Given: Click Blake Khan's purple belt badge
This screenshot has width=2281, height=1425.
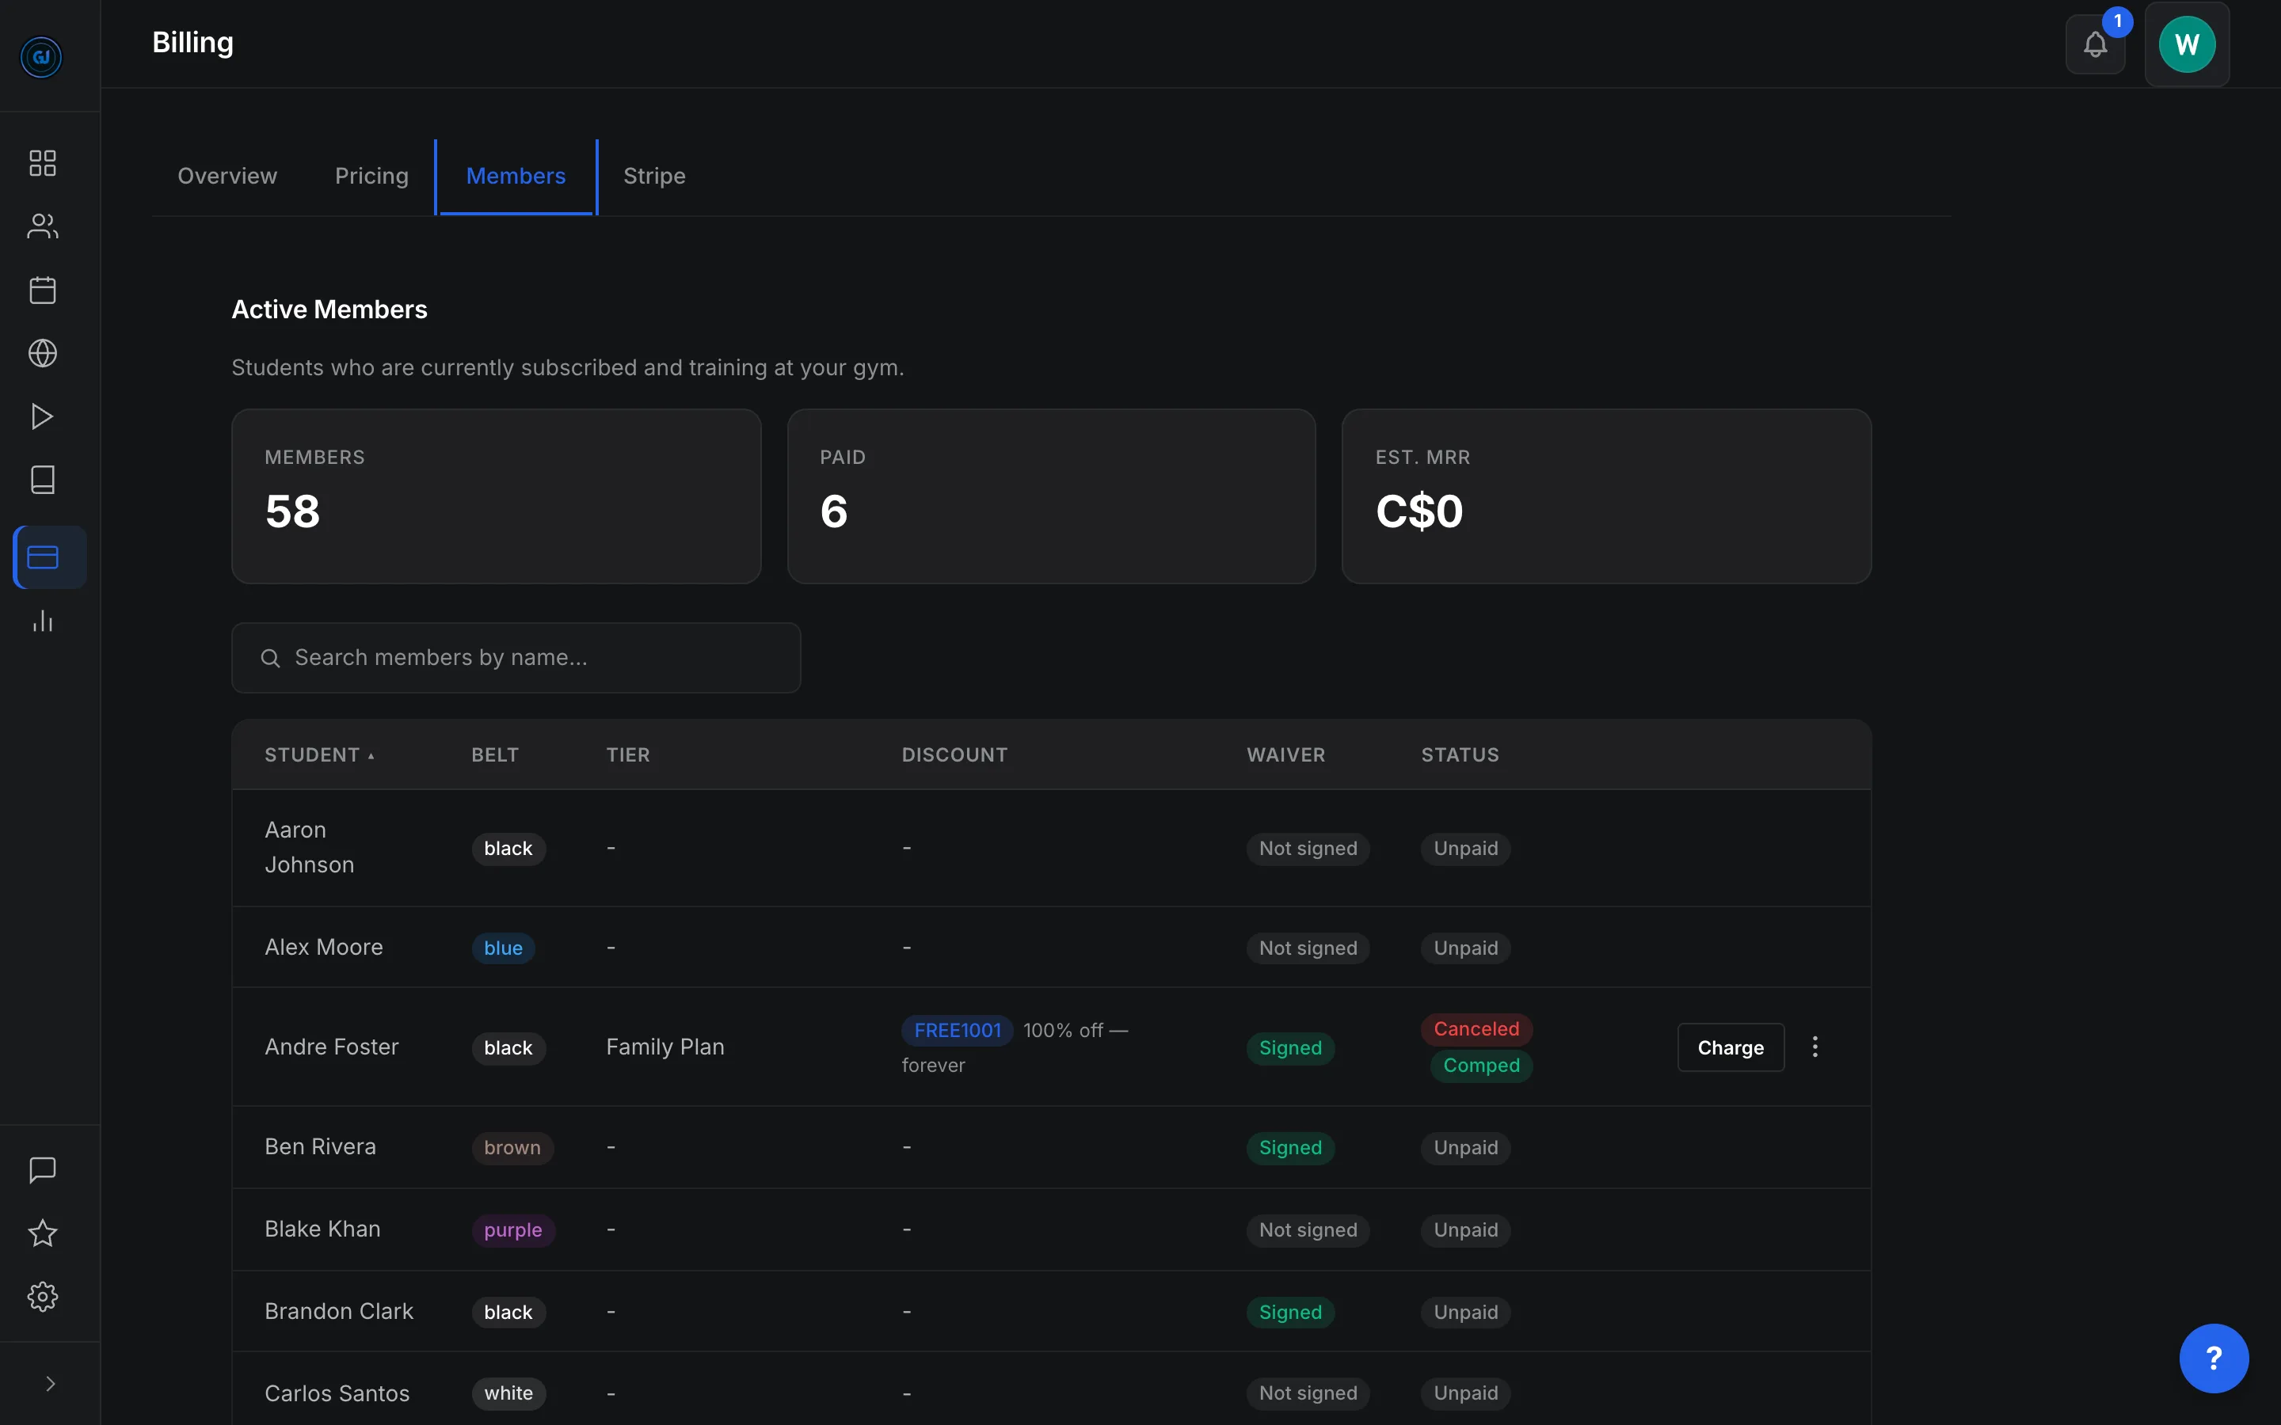Looking at the screenshot, I should click(512, 1230).
